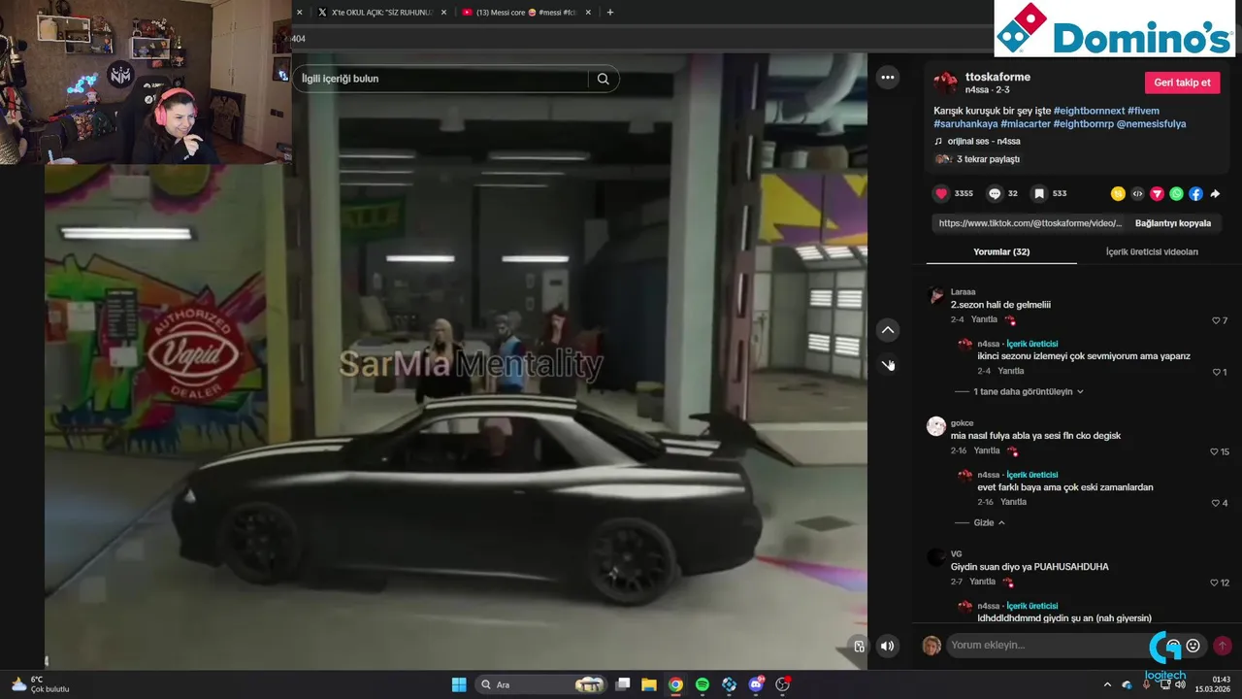Open gokce's profile avatar

(x=936, y=426)
